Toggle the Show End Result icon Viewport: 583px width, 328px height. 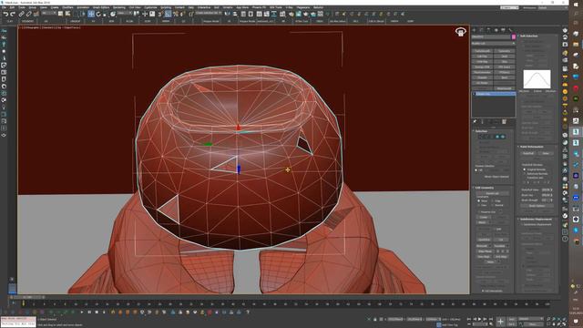(x=482, y=121)
